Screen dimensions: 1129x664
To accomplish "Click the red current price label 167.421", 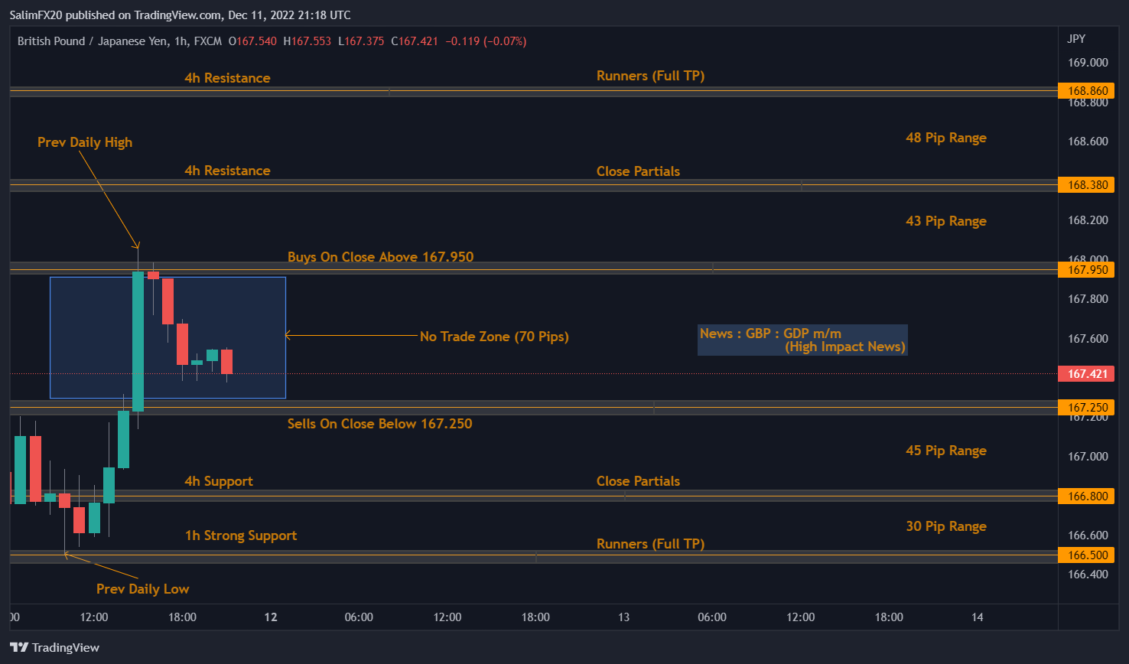I will (1087, 374).
